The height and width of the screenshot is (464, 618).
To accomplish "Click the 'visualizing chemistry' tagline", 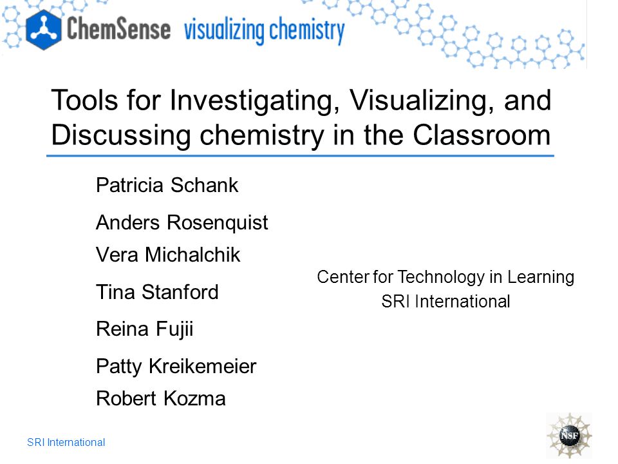I will tap(264, 30).
